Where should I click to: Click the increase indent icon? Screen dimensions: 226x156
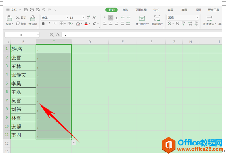coord(129,17)
